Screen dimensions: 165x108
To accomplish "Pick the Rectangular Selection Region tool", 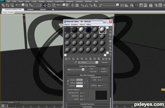I will [x=35, y=5].
